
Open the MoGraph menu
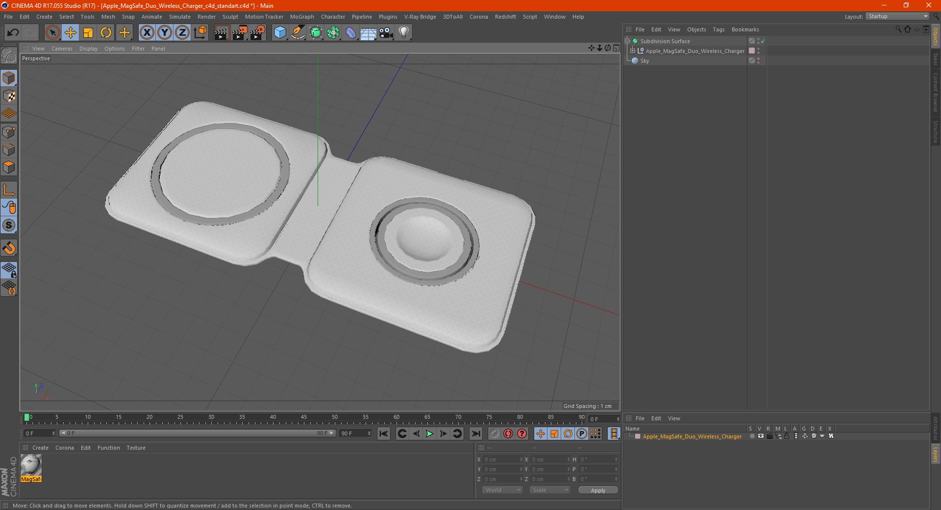[302, 17]
